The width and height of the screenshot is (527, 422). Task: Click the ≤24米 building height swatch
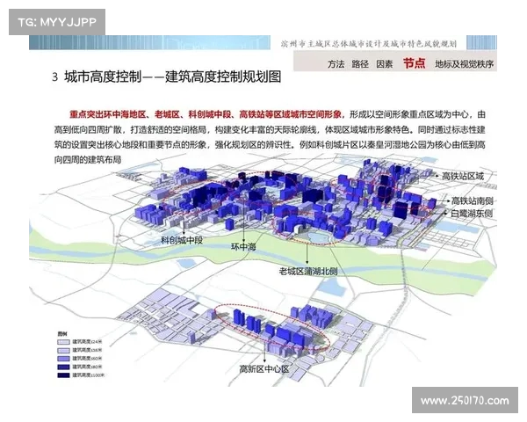[65, 342]
